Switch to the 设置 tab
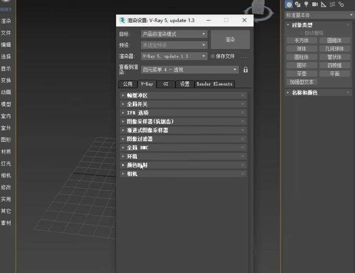The height and width of the screenshot is (273, 355). (185, 84)
